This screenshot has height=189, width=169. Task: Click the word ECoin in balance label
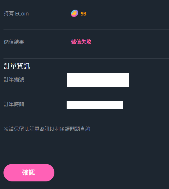click(x=22, y=14)
